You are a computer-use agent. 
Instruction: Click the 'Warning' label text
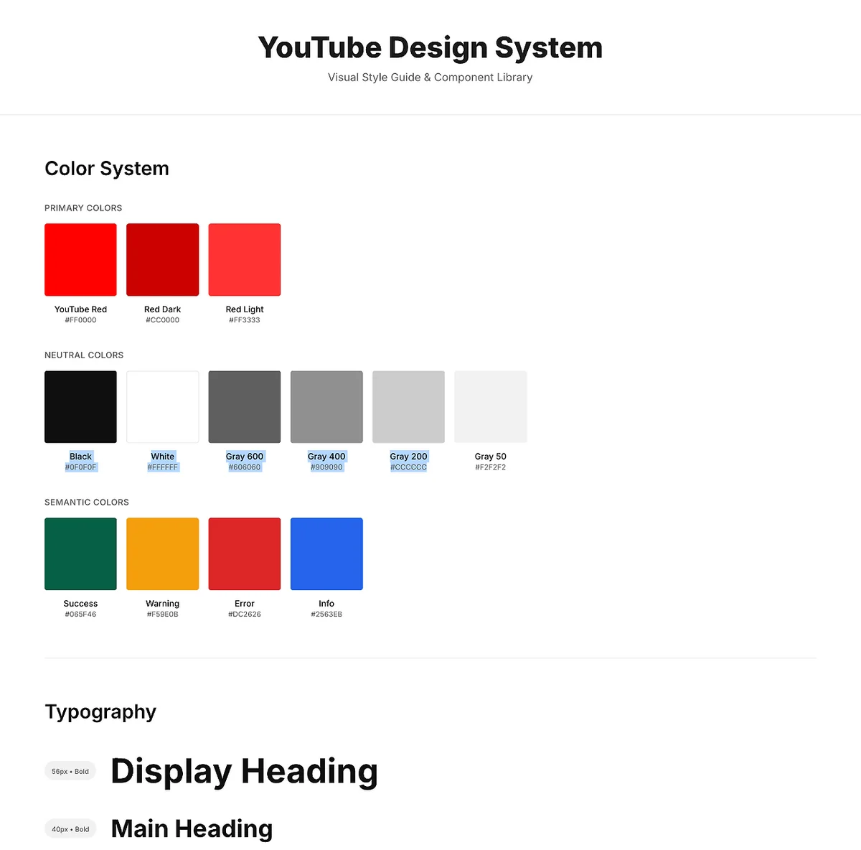(163, 604)
